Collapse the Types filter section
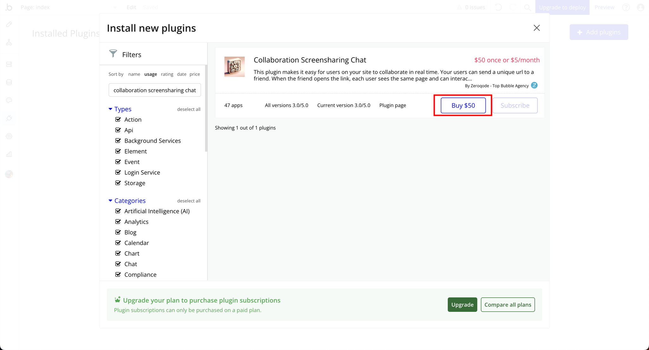The image size is (649, 350). 110,109
